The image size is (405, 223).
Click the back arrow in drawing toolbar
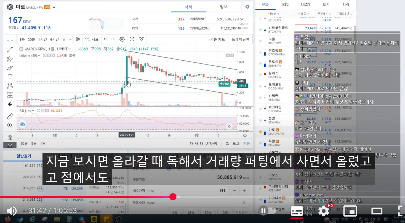(x=10, y=104)
